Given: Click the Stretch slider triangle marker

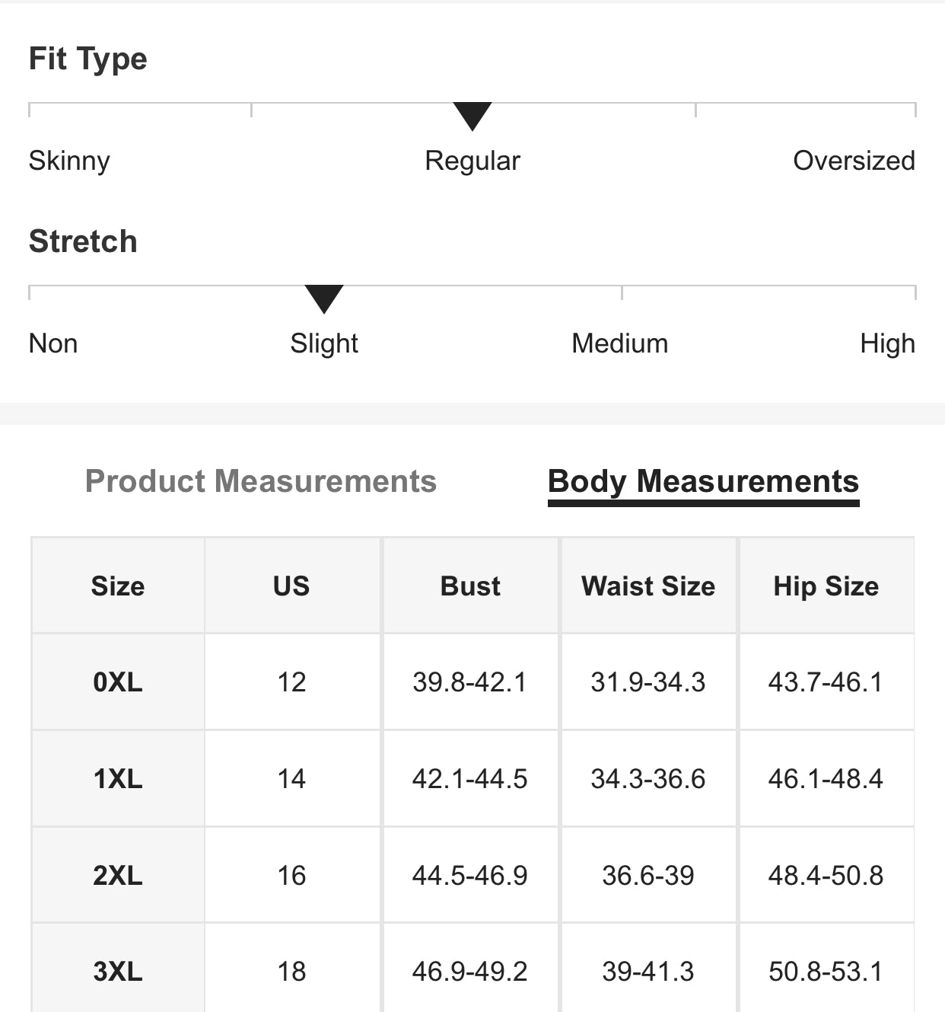Looking at the screenshot, I should [x=324, y=299].
